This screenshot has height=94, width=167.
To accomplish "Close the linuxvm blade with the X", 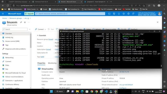I will click(158, 22).
